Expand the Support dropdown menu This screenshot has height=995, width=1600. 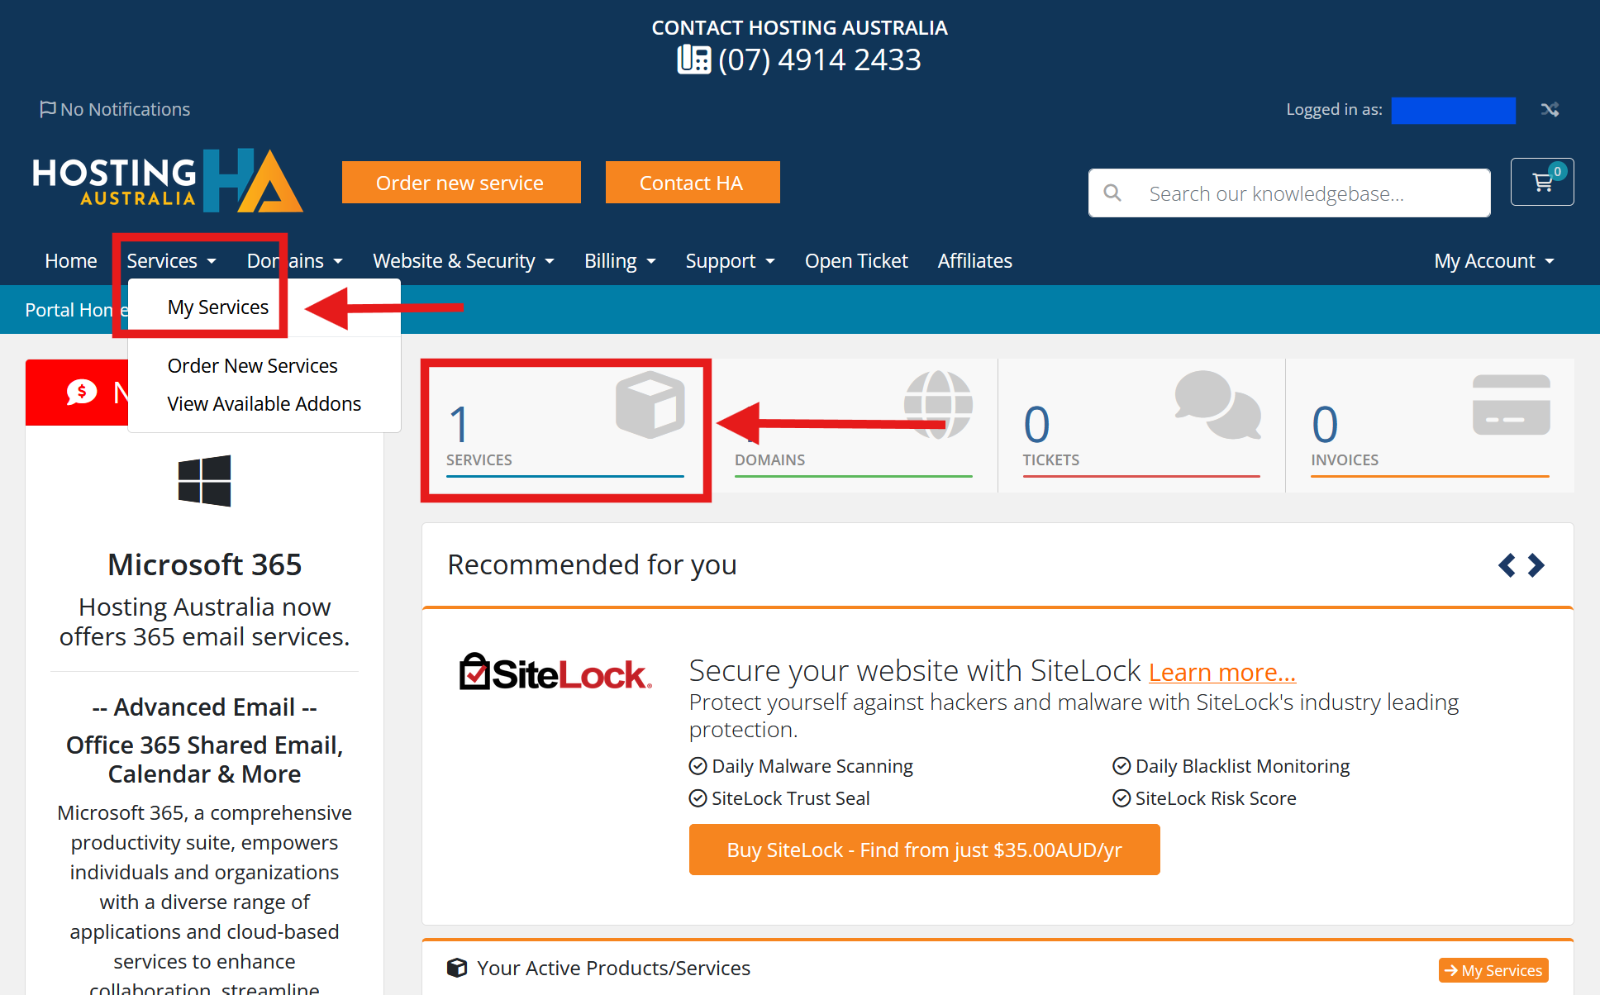730,261
